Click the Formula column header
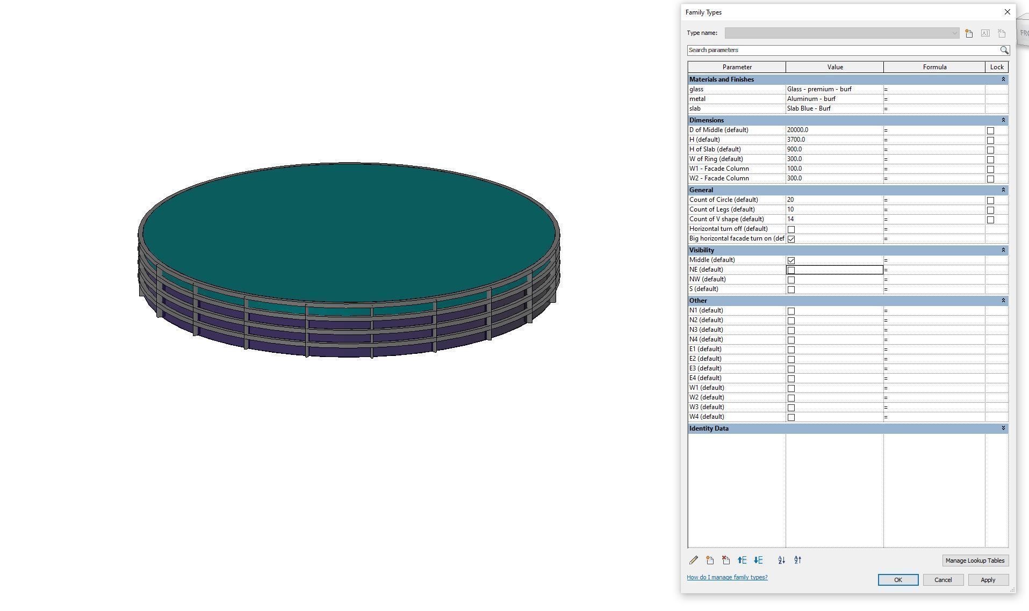 934,67
